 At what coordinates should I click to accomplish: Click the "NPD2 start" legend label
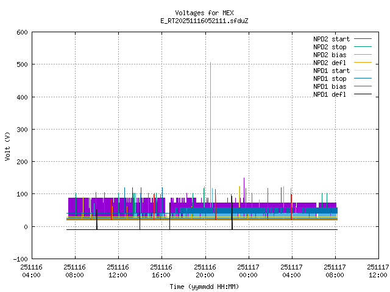(x=330, y=39)
